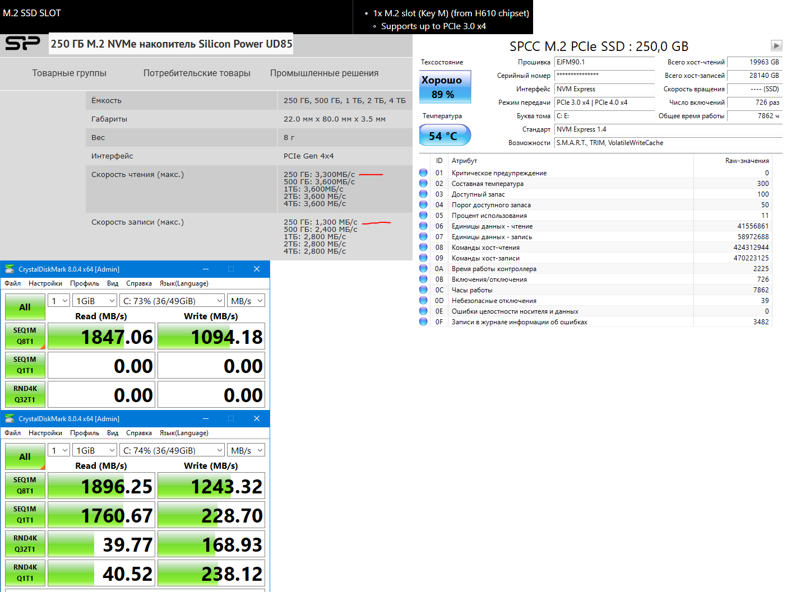
Task: Click the status circle for Записи в журнале ошибок
Action: click(423, 321)
